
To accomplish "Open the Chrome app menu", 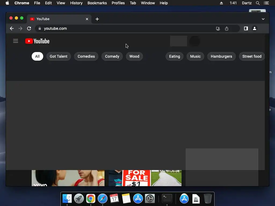I will tap(22, 3).
